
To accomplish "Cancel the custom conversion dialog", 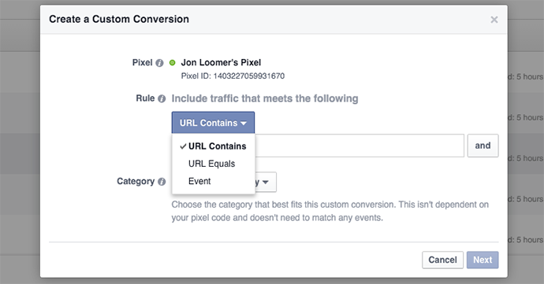I will [443, 260].
